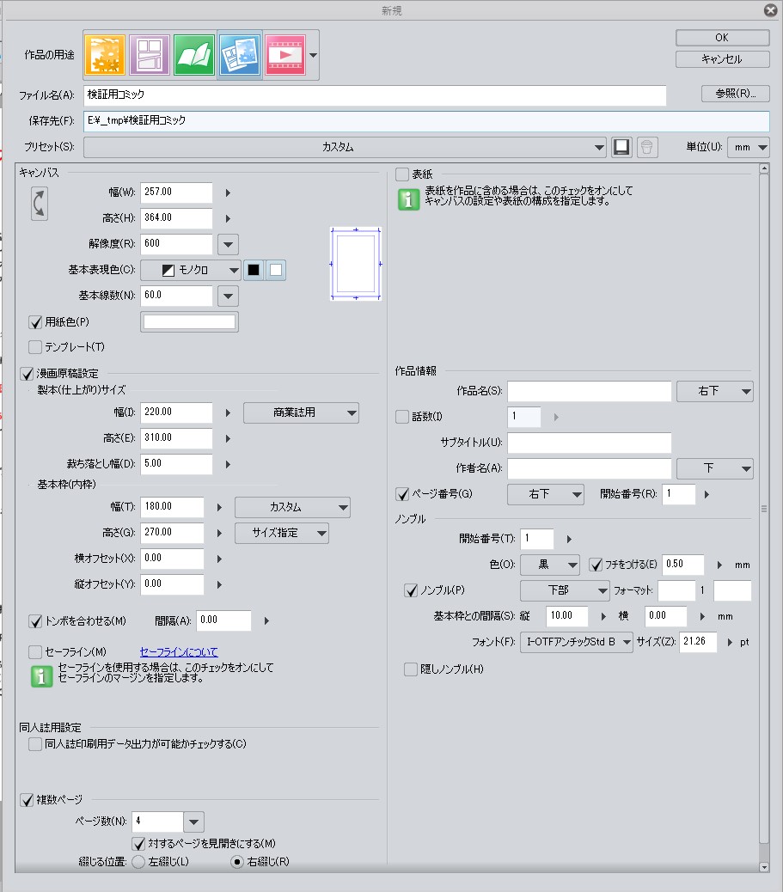Viewport: 783px width, 892px height.
Task: Select the Show all settings comic icon
Action: pos(240,55)
